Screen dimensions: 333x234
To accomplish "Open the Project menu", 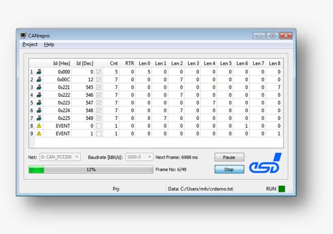I will tap(30, 45).
